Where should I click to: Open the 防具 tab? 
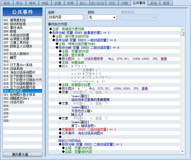pos(70,3)
